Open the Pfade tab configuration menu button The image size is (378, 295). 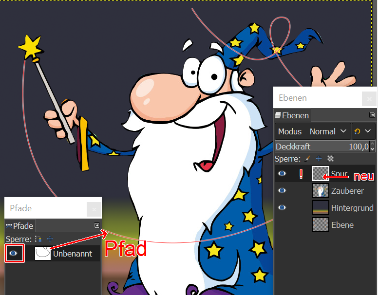tap(96, 225)
